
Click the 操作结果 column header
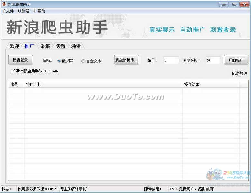coord(211,84)
